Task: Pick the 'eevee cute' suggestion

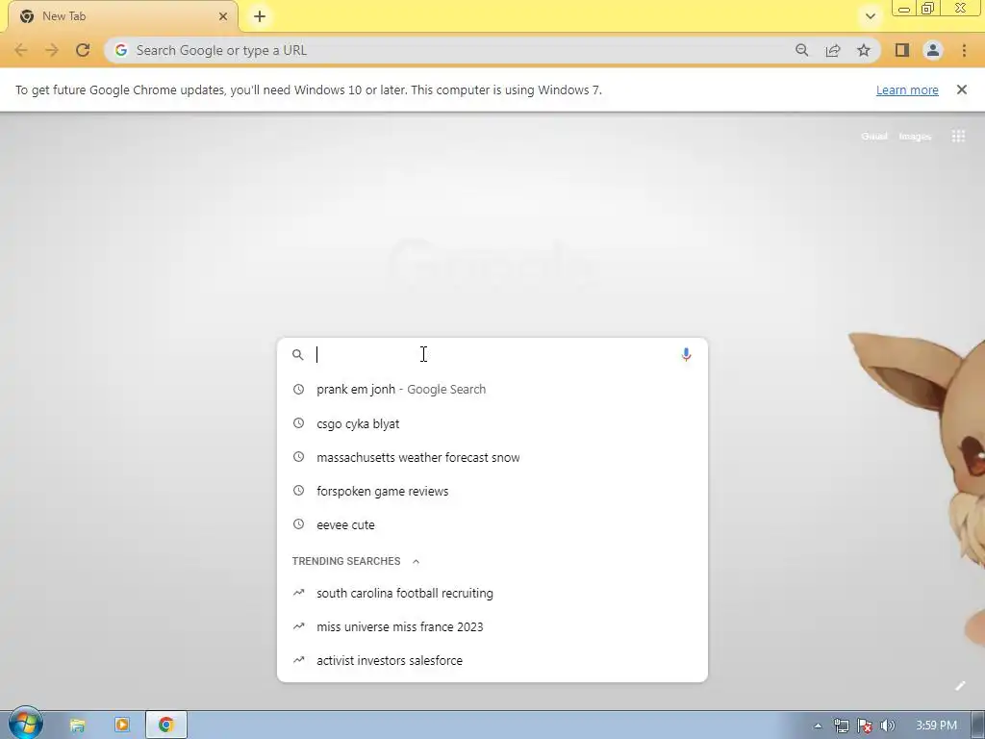Action: coord(492,524)
